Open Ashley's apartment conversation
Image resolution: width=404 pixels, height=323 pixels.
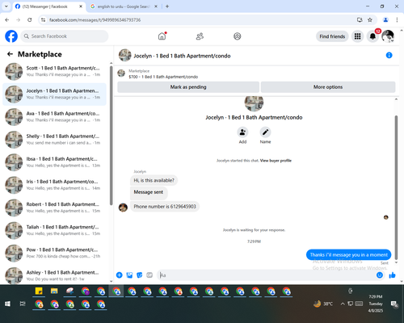point(54,275)
